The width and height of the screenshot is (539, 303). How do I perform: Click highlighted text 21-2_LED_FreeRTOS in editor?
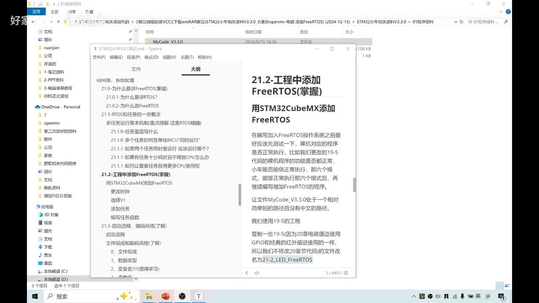(x=288, y=260)
